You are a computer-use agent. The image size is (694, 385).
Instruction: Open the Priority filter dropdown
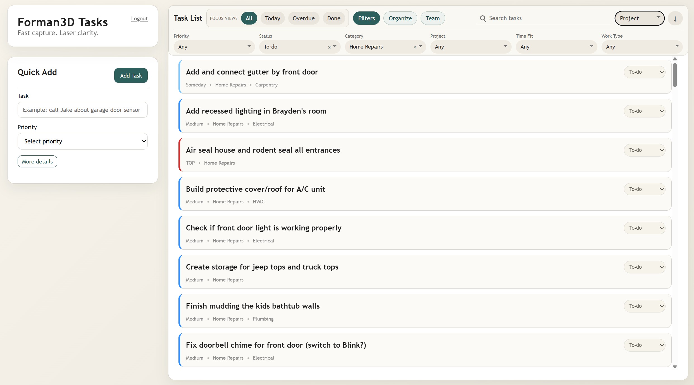point(214,47)
